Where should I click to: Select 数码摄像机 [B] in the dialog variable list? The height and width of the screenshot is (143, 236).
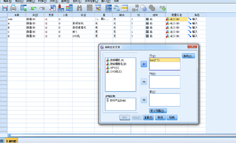[x=116, y=64]
